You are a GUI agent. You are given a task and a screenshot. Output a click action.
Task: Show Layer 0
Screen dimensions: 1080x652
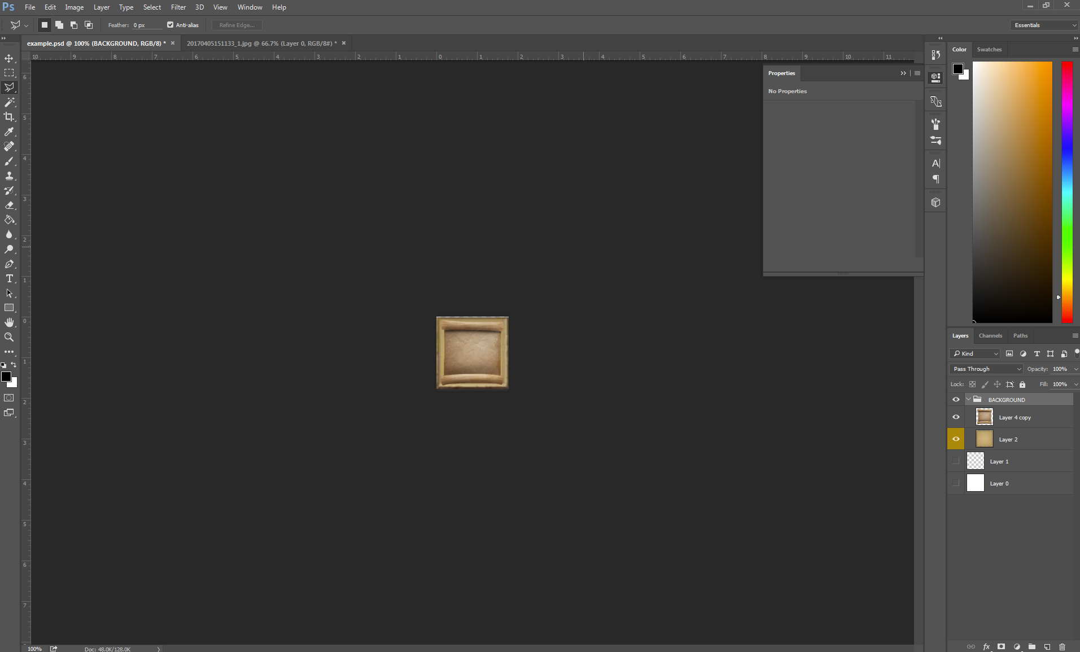click(956, 483)
